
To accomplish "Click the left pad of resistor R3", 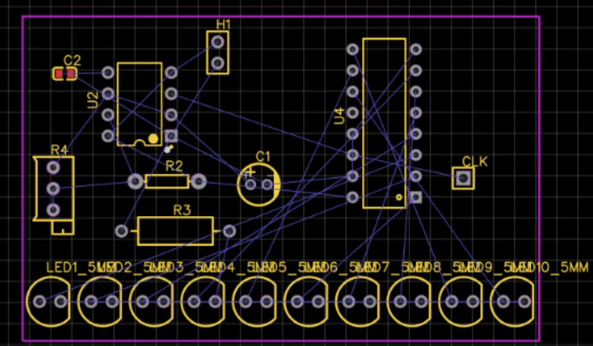I will [x=122, y=231].
